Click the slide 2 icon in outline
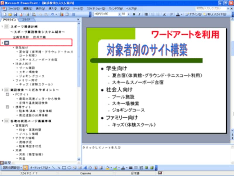Image resolution: width=234 pixels, height=176 pixels. (6, 43)
